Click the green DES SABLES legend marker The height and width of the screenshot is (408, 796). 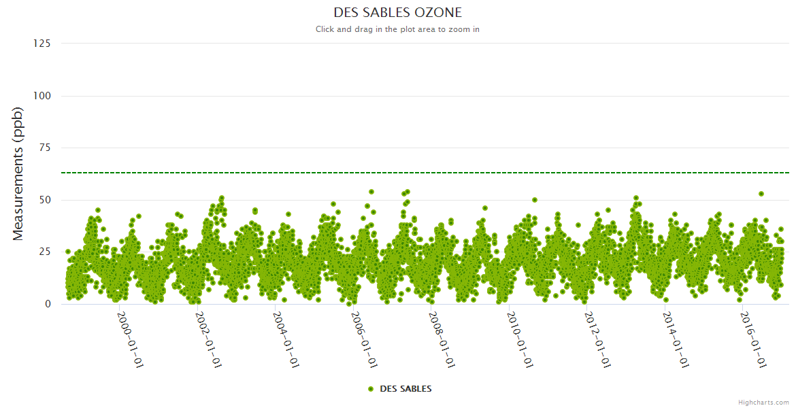point(371,389)
